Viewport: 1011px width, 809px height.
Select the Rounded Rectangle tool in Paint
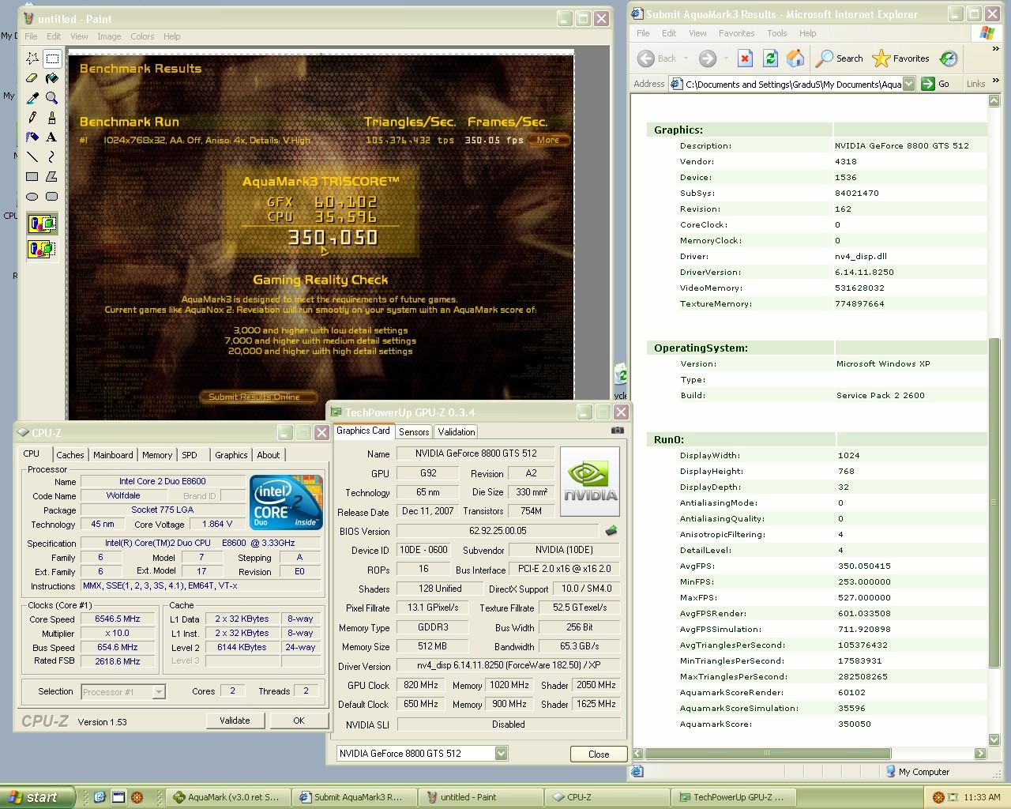click(x=52, y=197)
